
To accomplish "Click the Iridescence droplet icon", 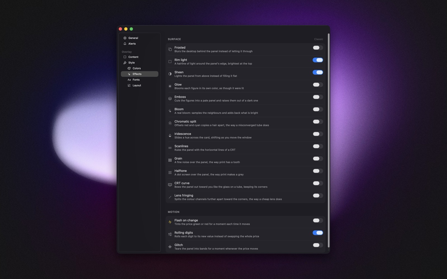I will [170, 136].
